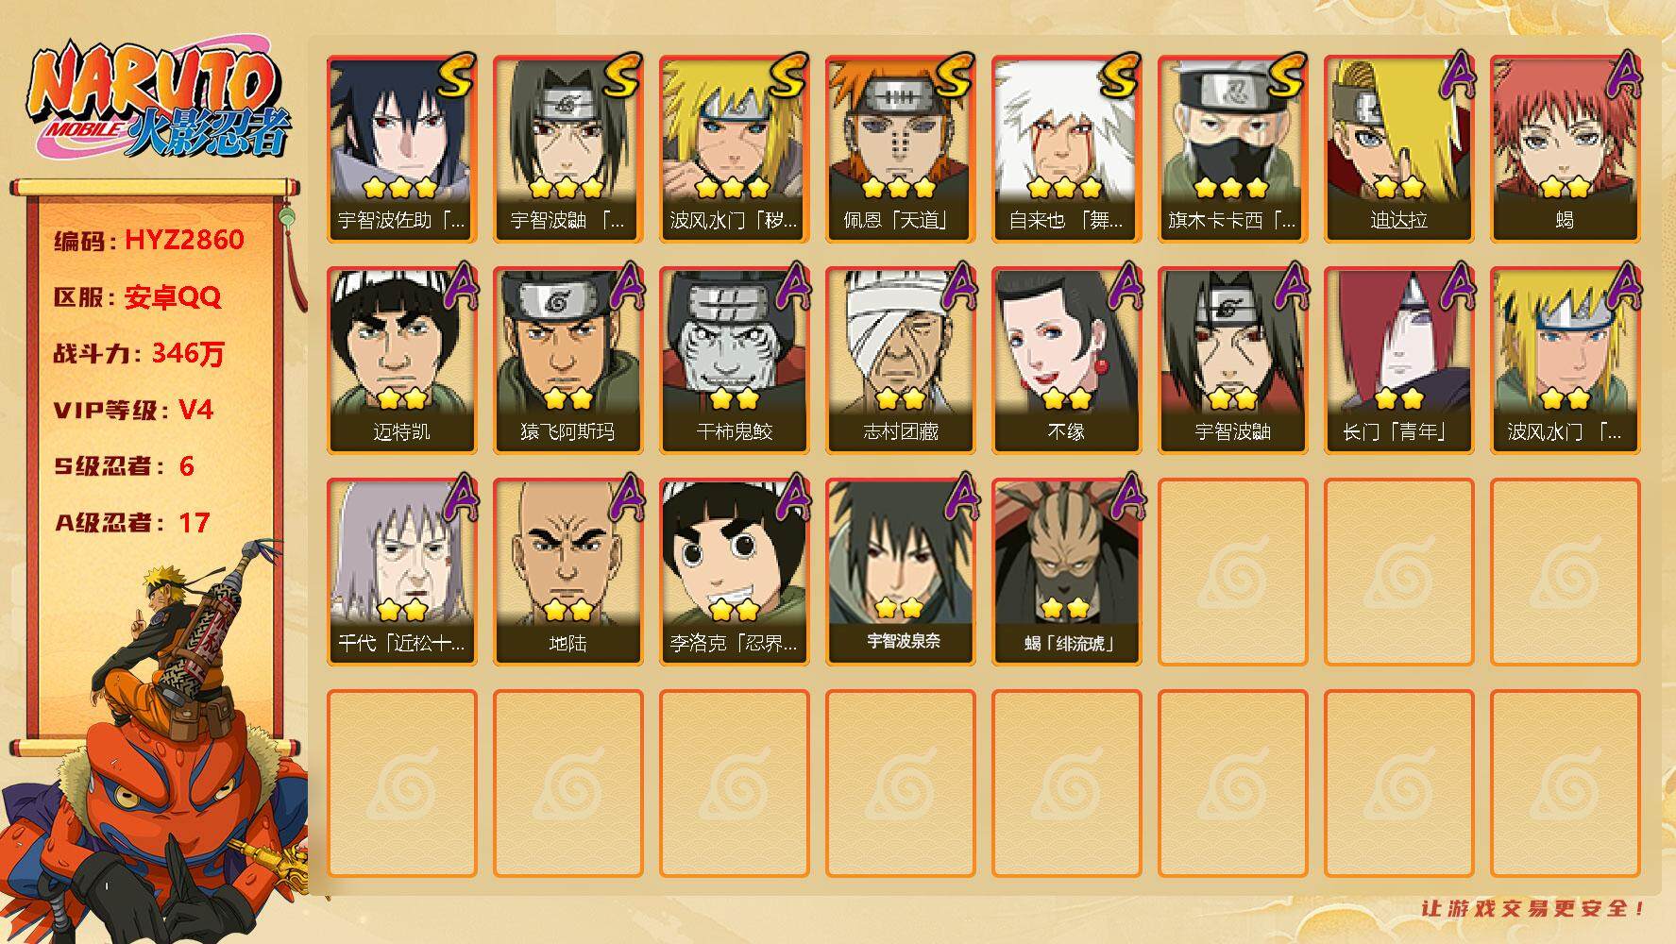Select the 宇智波泉奈 ninja card
This screenshot has height=944, width=1676.
[x=900, y=572]
